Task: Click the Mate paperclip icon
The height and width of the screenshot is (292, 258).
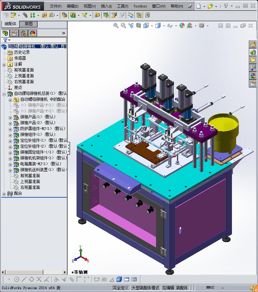Action: (x=25, y=15)
